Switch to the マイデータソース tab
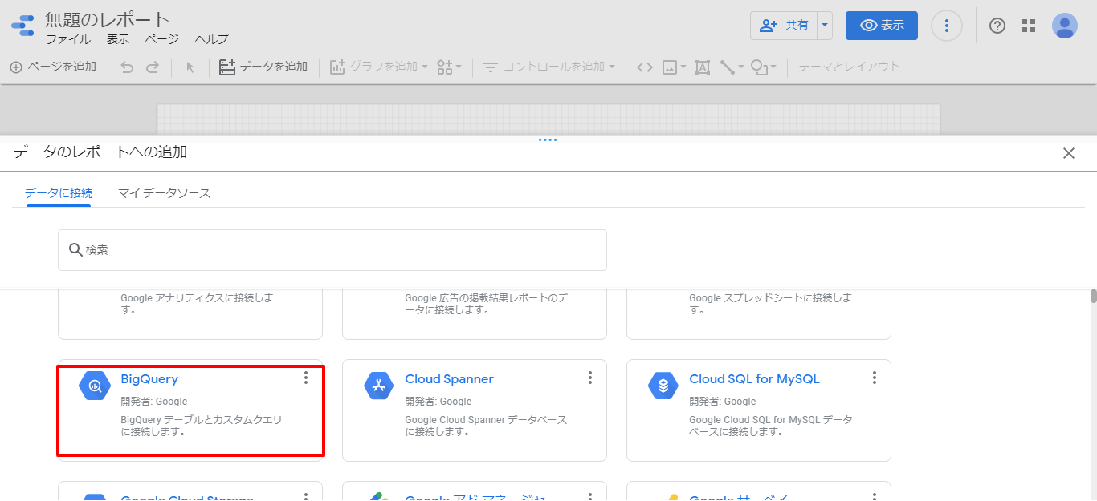 [x=165, y=193]
